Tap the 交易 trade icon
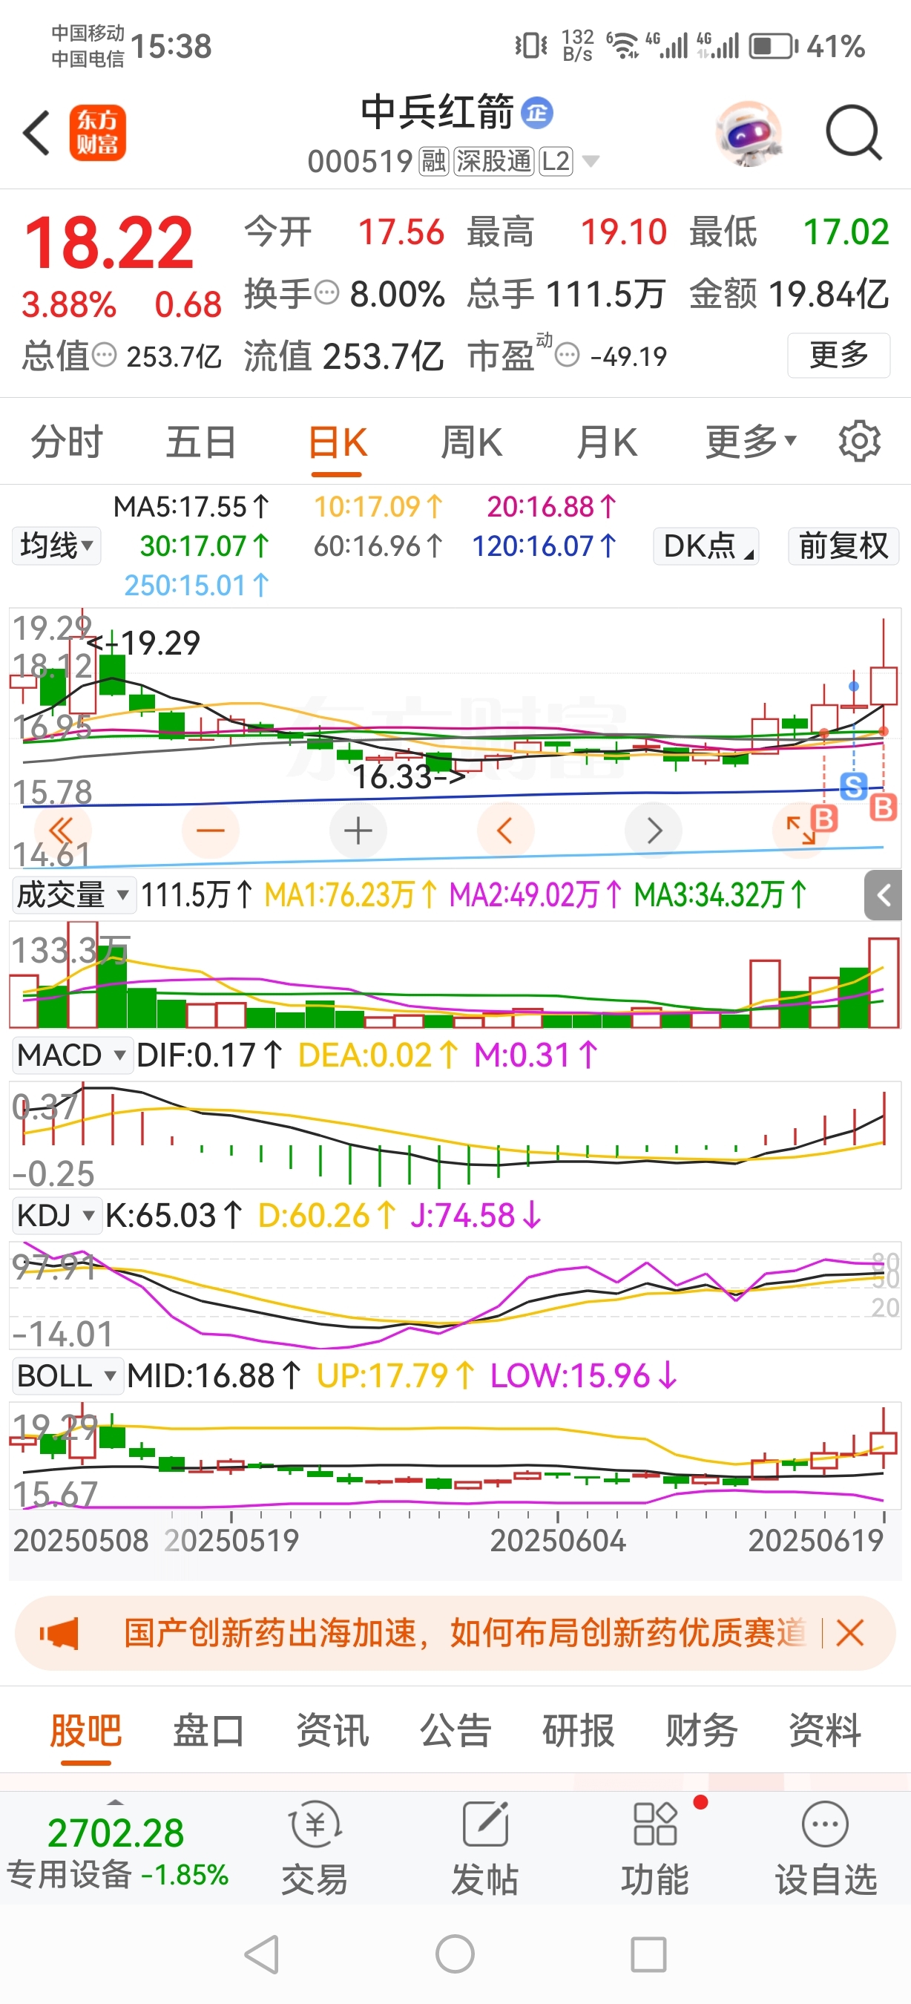 (x=315, y=1849)
